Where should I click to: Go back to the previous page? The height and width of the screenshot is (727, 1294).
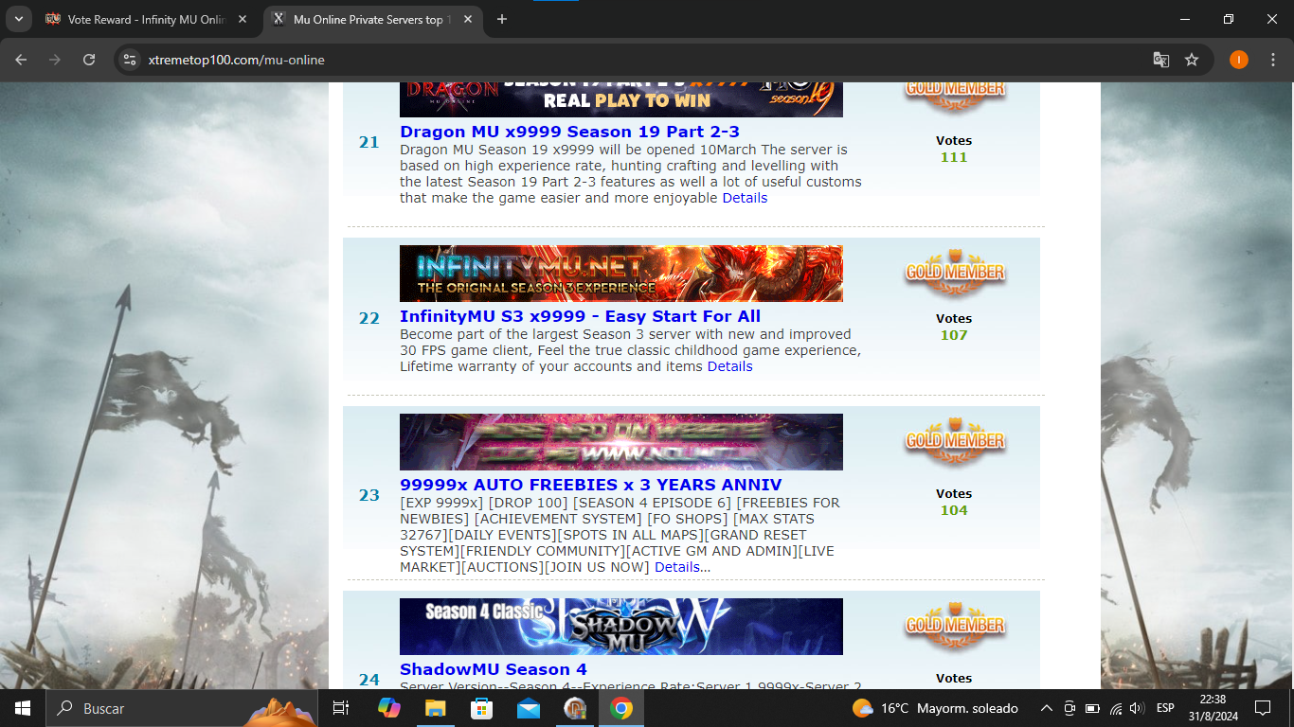click(21, 60)
